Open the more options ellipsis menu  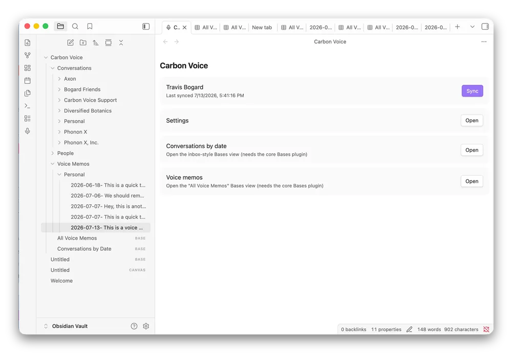484,42
